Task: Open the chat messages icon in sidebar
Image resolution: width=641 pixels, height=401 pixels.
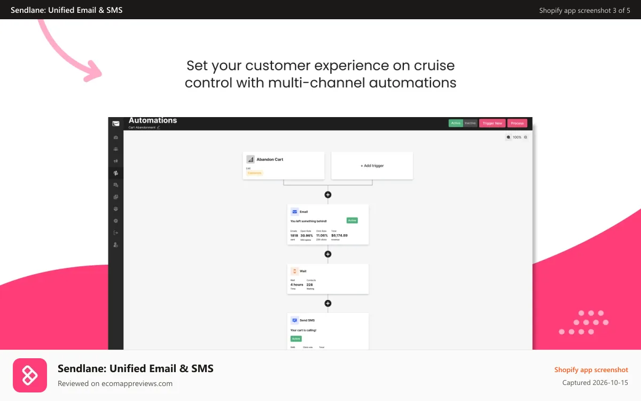Action: pos(116,185)
